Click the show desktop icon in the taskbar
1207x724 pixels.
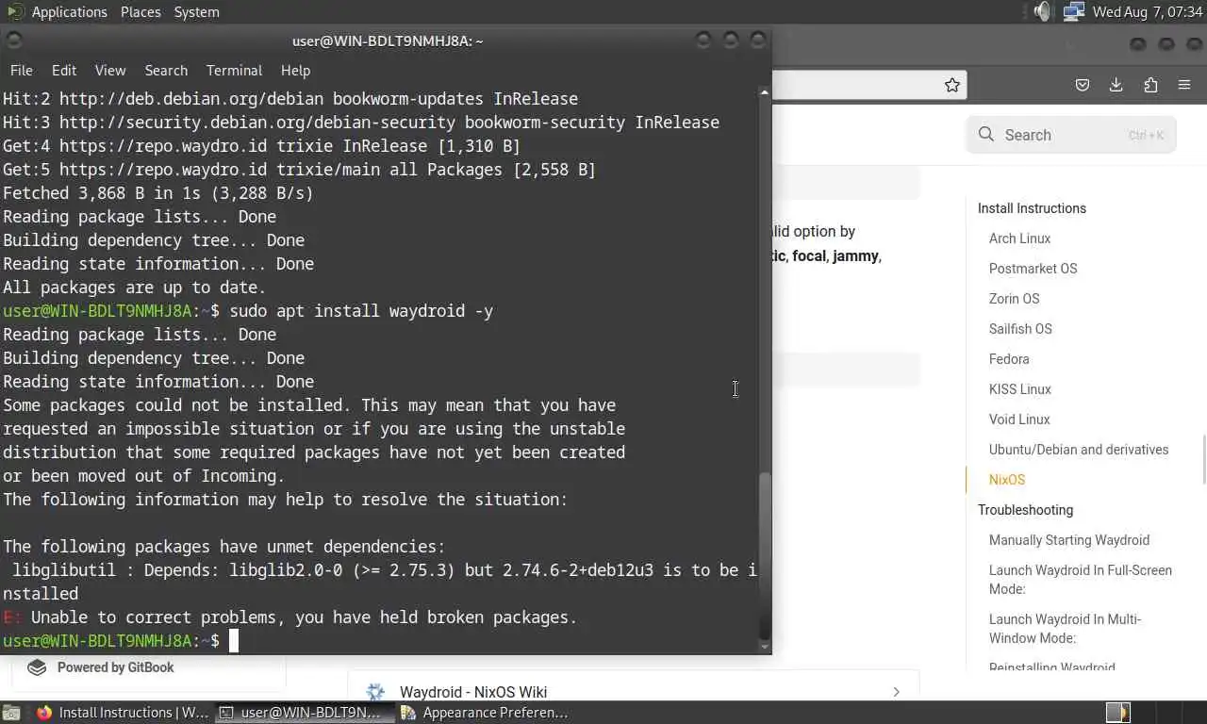(x=10, y=713)
